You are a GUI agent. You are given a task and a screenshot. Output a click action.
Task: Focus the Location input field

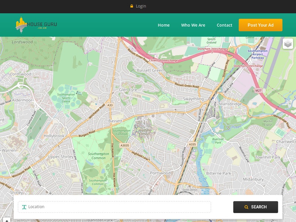point(114,207)
